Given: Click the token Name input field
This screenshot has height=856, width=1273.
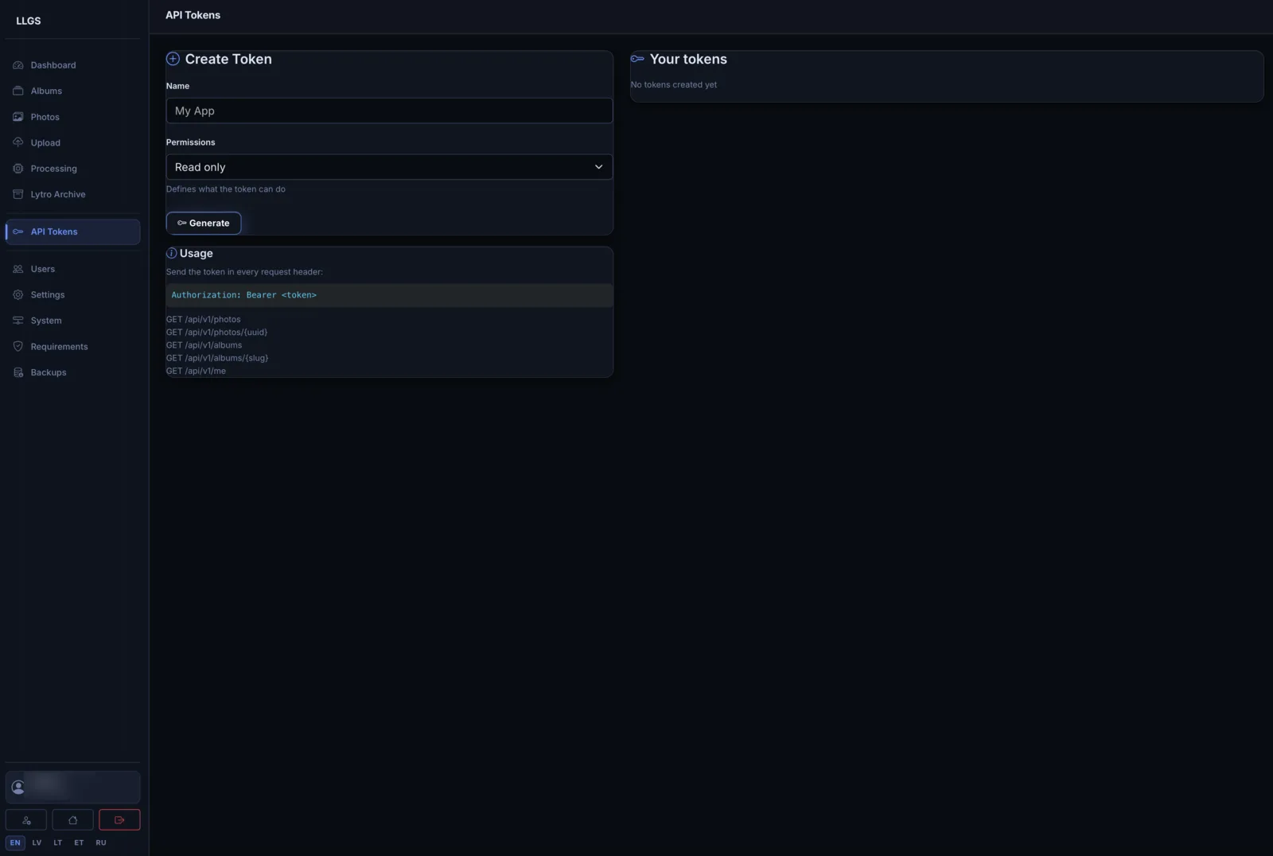Looking at the screenshot, I should point(389,111).
